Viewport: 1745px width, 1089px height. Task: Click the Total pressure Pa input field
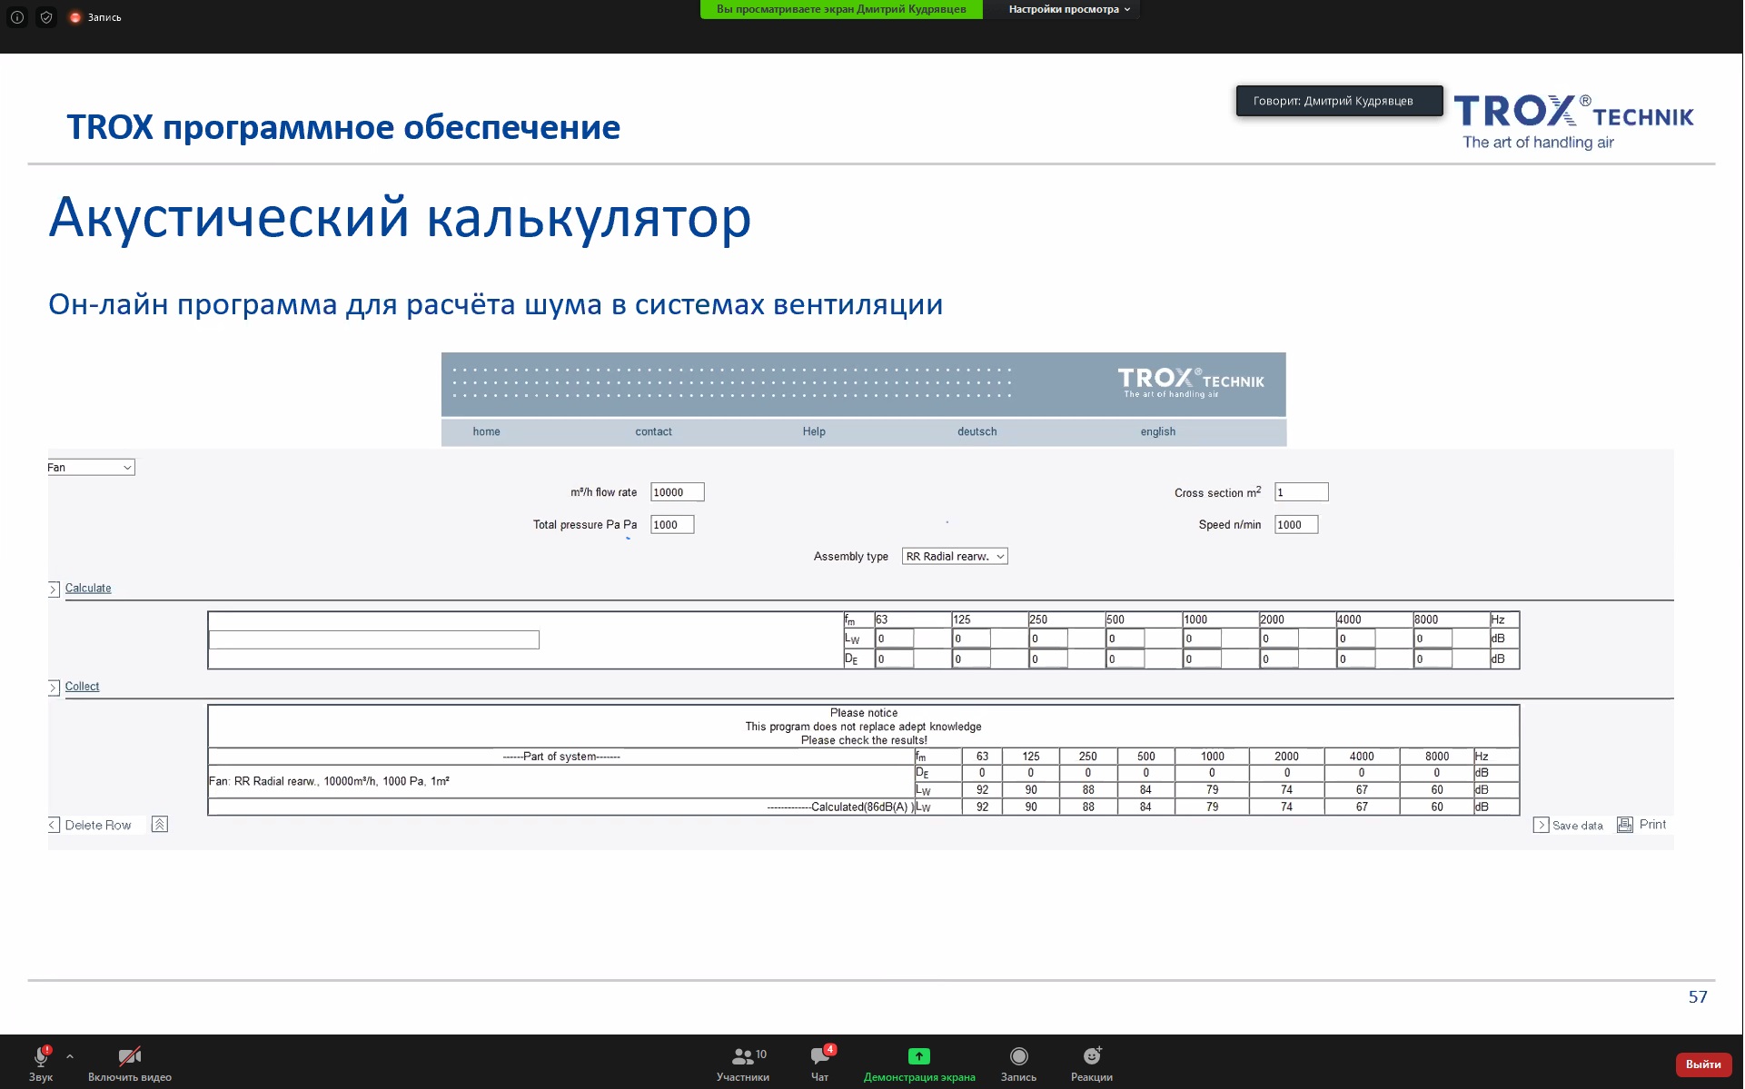672,524
